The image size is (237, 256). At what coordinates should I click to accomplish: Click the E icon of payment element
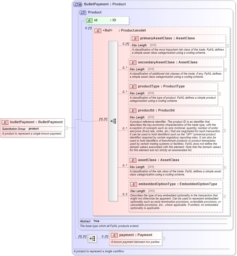[x=114, y=235]
